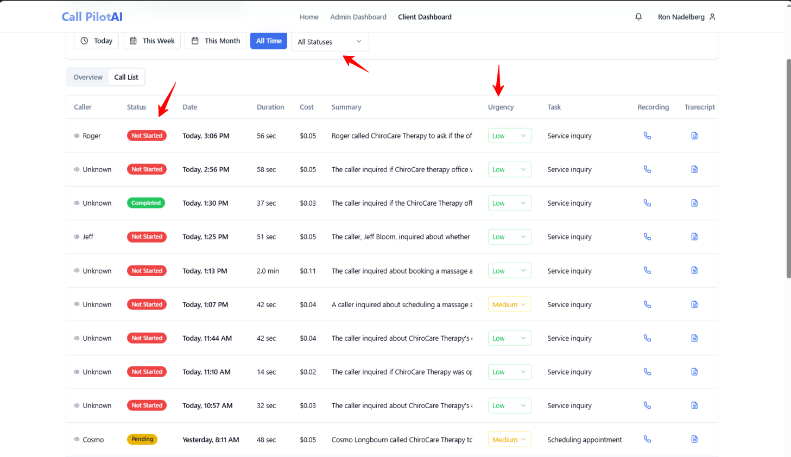791x457 pixels.
Task: Open the notifications bell icon
Action: 638,17
